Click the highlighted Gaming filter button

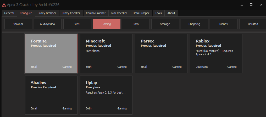click(106, 24)
